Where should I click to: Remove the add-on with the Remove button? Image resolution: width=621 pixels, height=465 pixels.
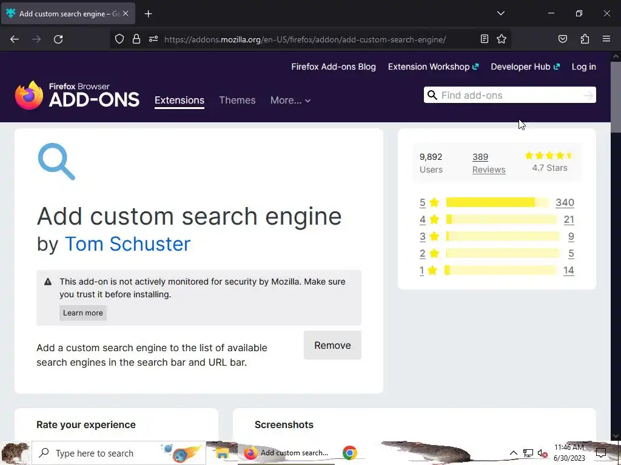click(332, 345)
